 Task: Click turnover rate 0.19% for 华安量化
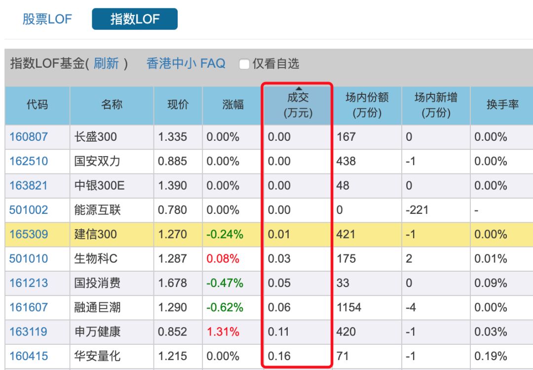(x=491, y=356)
